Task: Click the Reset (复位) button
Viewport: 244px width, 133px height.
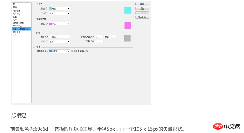Action: tap(142, 8)
